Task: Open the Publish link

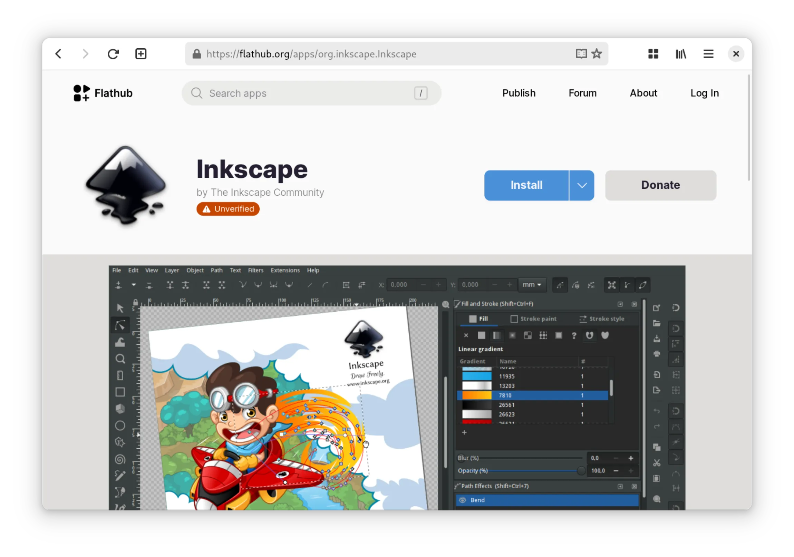Action: pos(519,93)
